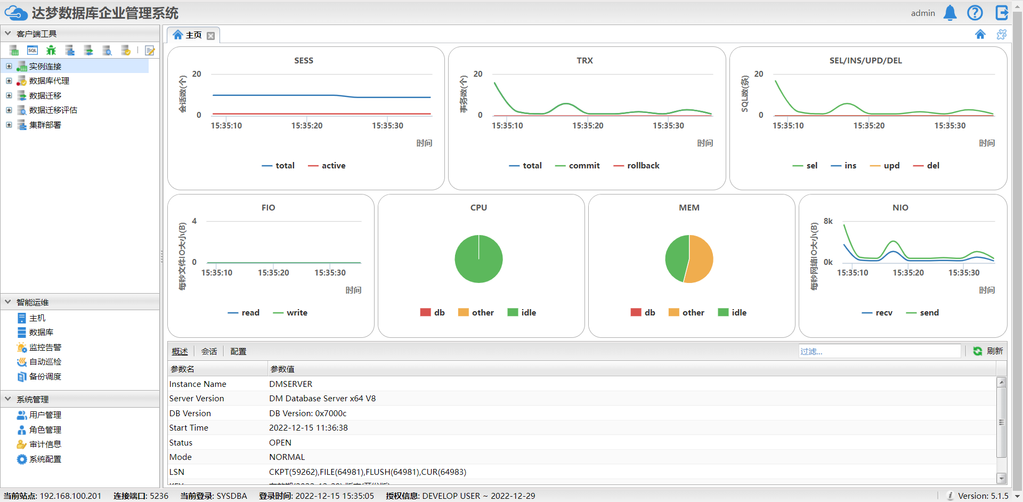Toggle the active legend in SESS chart
The height and width of the screenshot is (502, 1023).
327,166
